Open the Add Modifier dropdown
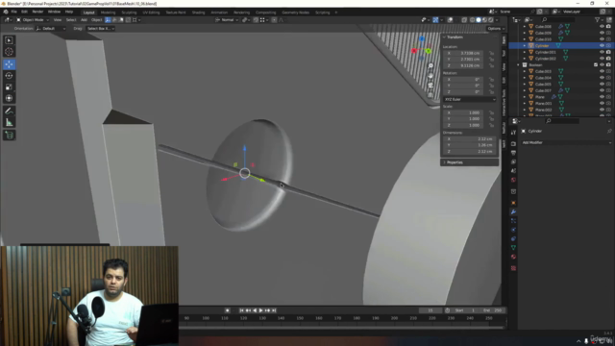The height and width of the screenshot is (346, 615). (566, 143)
